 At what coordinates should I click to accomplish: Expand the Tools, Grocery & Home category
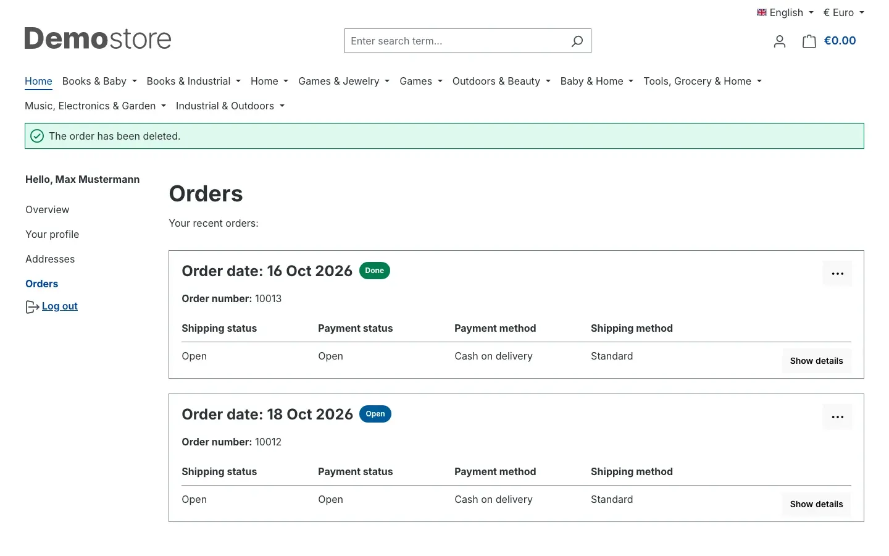pyautogui.click(x=703, y=81)
